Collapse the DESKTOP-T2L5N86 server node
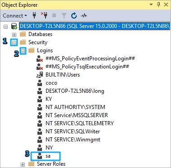 [5, 27]
